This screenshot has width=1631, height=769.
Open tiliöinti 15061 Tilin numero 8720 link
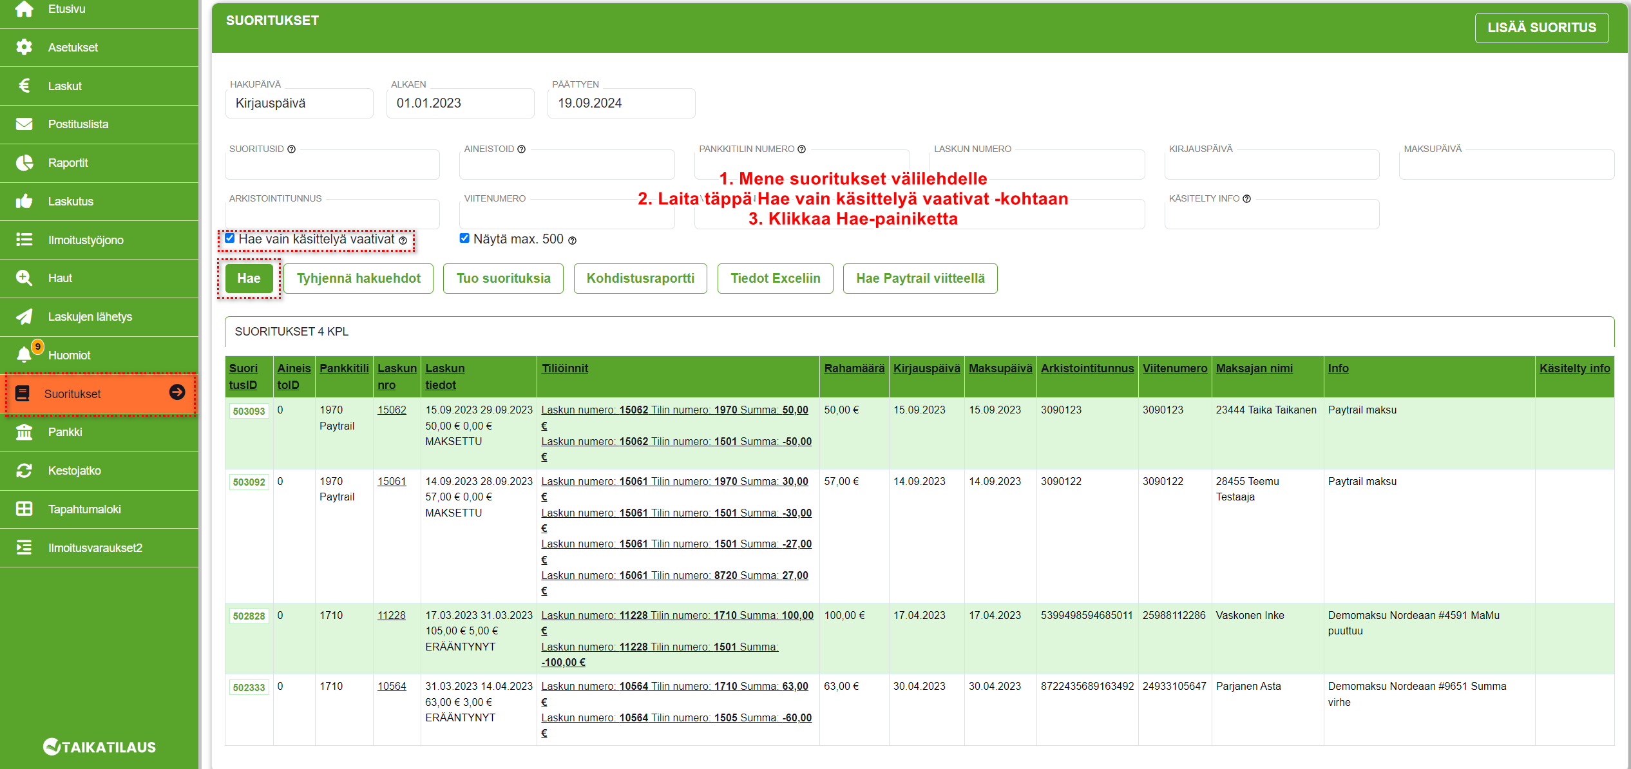click(674, 582)
